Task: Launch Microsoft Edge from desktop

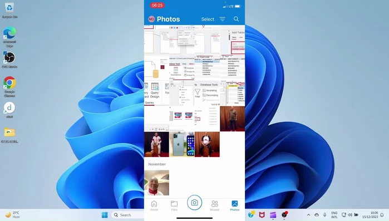Action: click(x=9, y=37)
